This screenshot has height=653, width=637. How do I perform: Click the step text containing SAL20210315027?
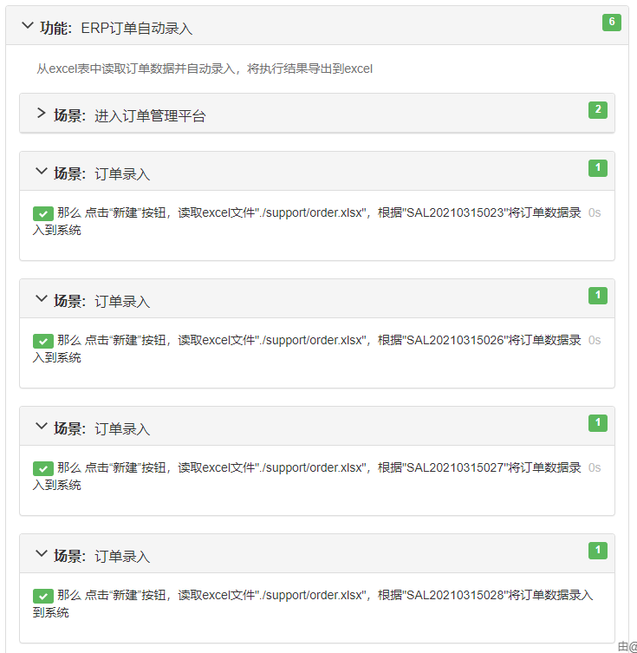point(307,476)
